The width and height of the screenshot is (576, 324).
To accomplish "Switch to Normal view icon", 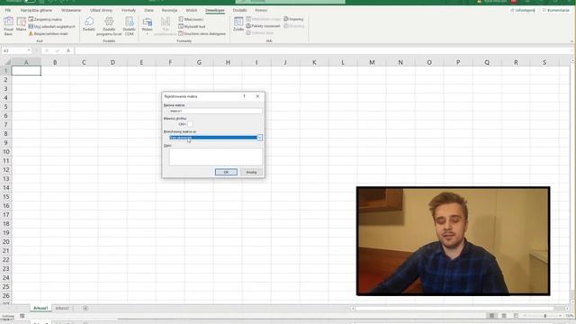I will (x=491, y=316).
